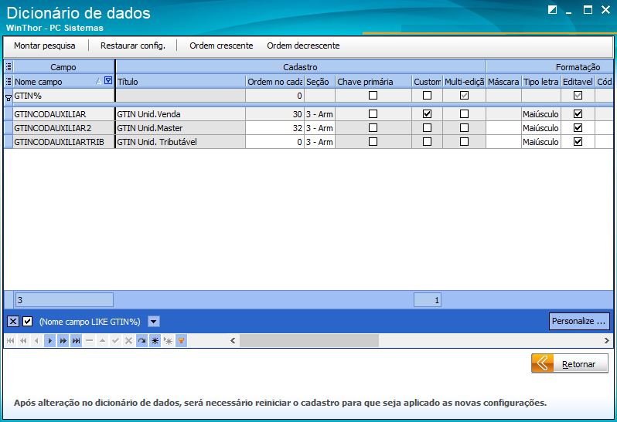This screenshot has height=422, width=617.
Task: Click the save bookmark asterisk icon
Action: (x=155, y=341)
